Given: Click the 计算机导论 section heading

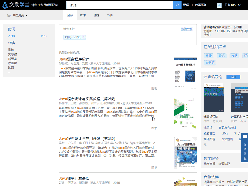Looking at the screenshot, I should (x=213, y=77).
